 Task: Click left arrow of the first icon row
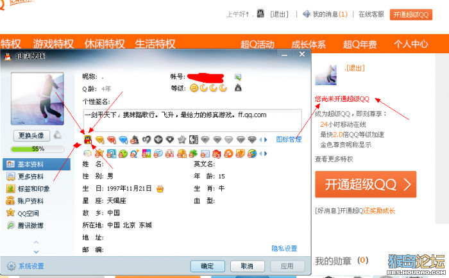[x=261, y=140]
